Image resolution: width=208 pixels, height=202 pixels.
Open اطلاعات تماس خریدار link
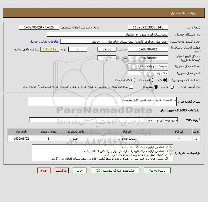(x=45, y=41)
